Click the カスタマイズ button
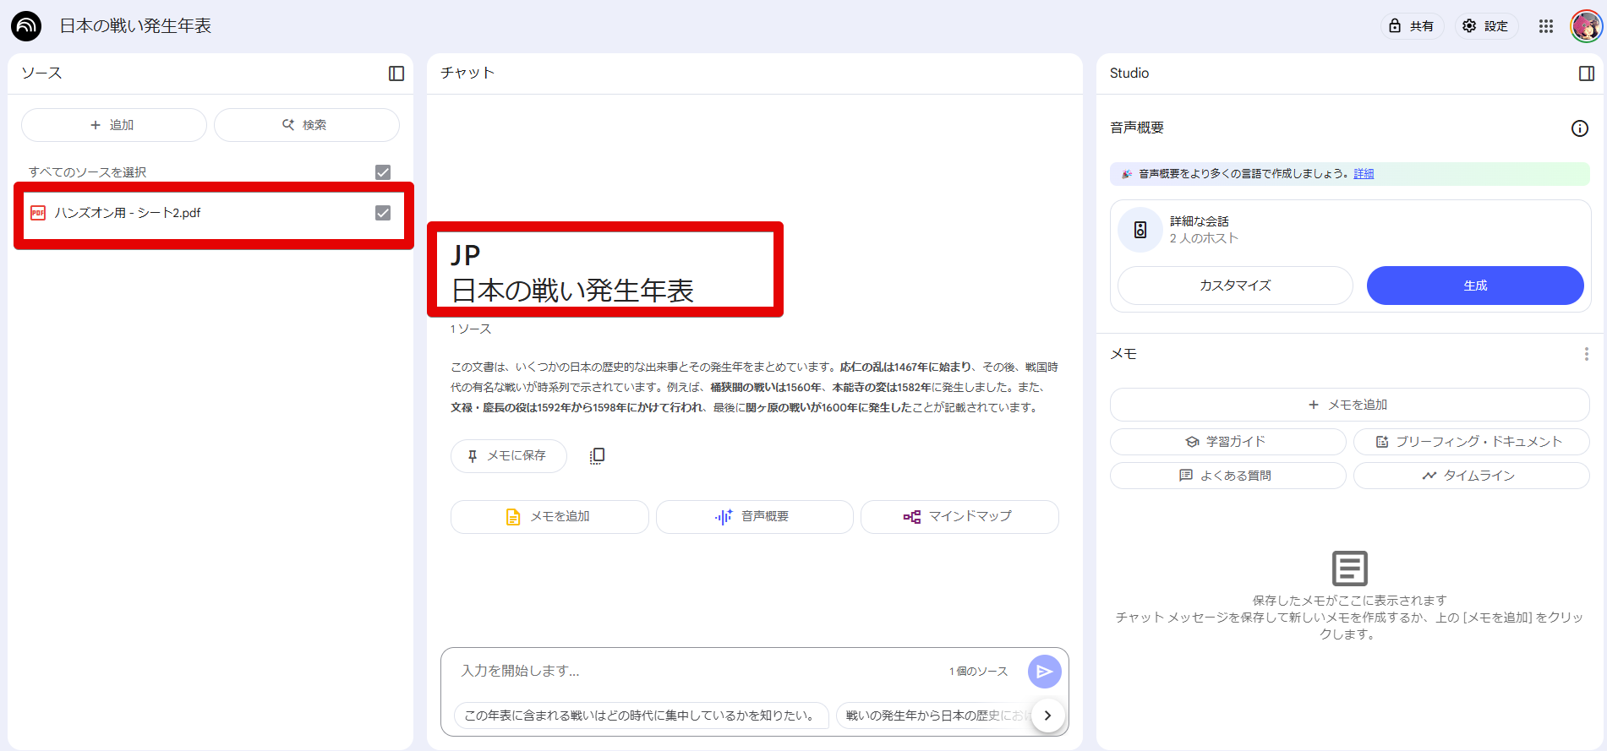This screenshot has height=751, width=1607. click(1235, 286)
